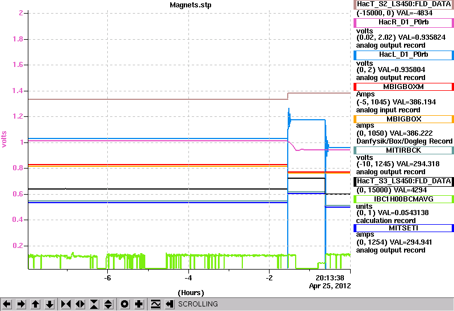
Task: Click the plus icon in the toolbar
Action: click(x=139, y=304)
